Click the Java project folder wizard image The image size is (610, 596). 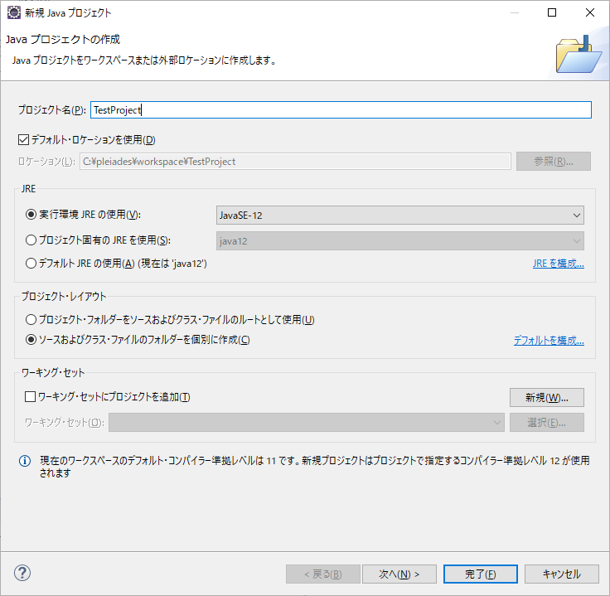coord(579,55)
